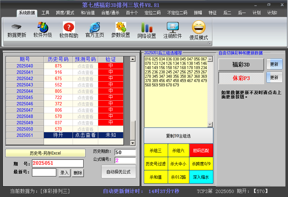Open 软件帮助 help icon
Viewport: 288px width, 197px height.
tap(69, 27)
